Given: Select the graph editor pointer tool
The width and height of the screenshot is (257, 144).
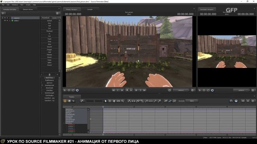Looking at the screenshot, I should tap(106, 101).
